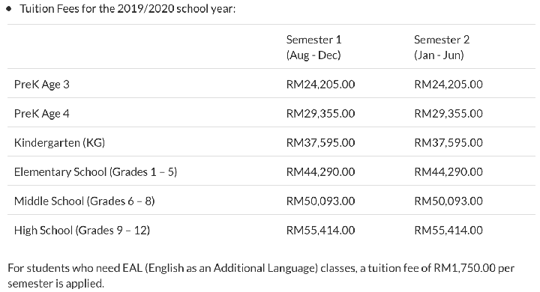The height and width of the screenshot is (292, 540).
Task: Click Elementary School Semester 1 fee RM44,290.00
Action: (321, 172)
